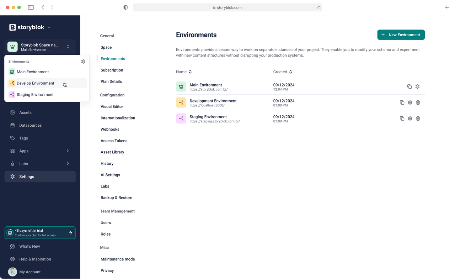
Task: Open Subscription settings
Action: [112, 70]
